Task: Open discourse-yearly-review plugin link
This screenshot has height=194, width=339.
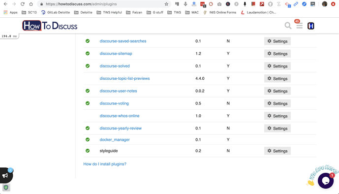Action: coord(121,128)
